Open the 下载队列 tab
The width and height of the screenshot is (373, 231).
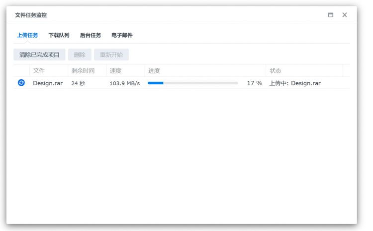point(59,35)
